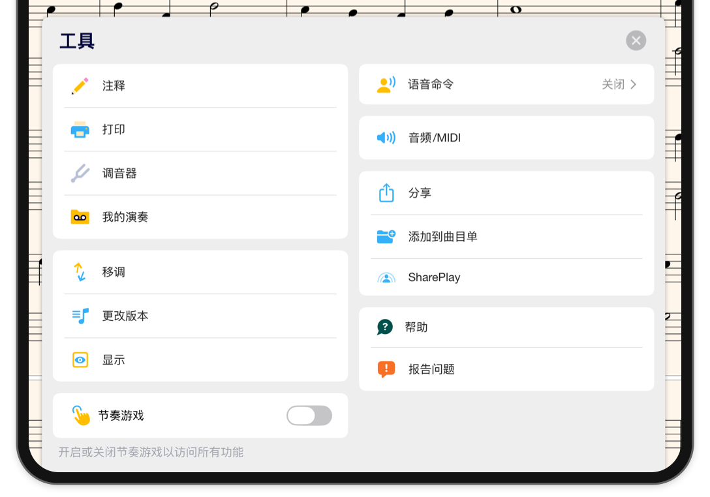Image resolution: width=710 pixels, height=497 pixels.
Task: Click the yellow tape folder icon
Action: pyautogui.click(x=80, y=217)
